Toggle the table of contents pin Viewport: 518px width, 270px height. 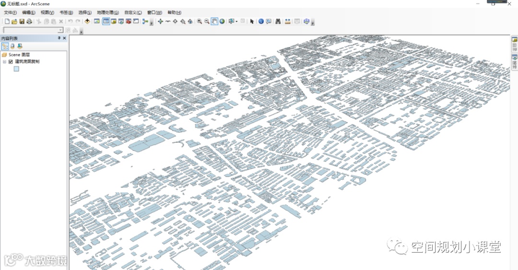point(59,38)
